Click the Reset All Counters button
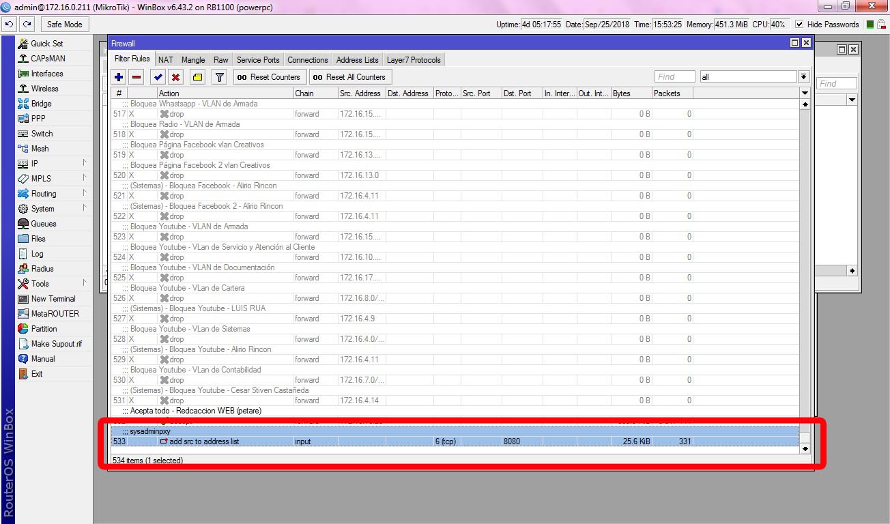Image resolution: width=890 pixels, height=524 pixels. pyautogui.click(x=350, y=77)
